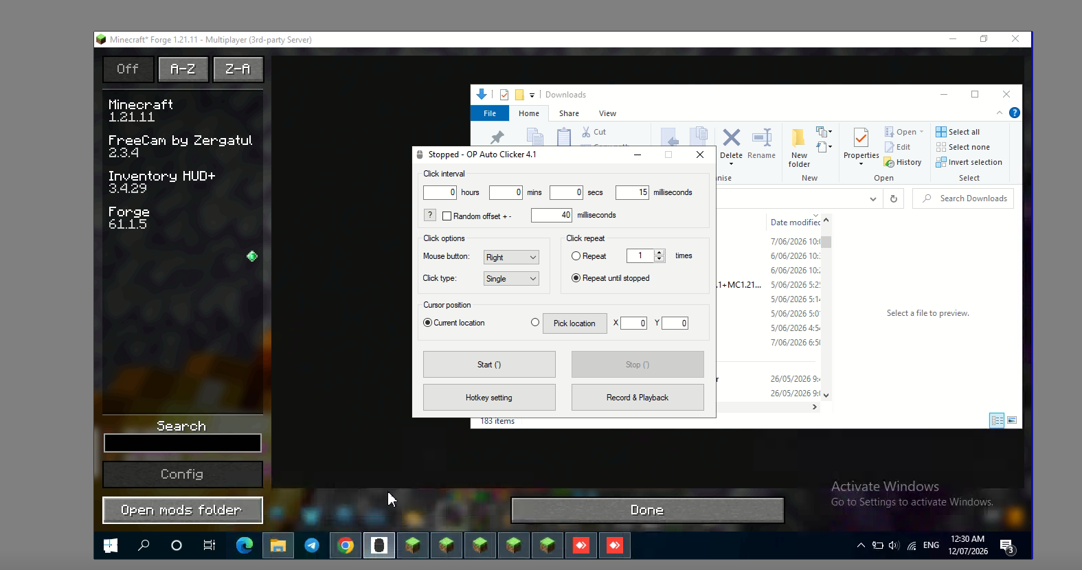The height and width of the screenshot is (570, 1082).
Task: Enable the Random offset checkbox
Action: 447,216
